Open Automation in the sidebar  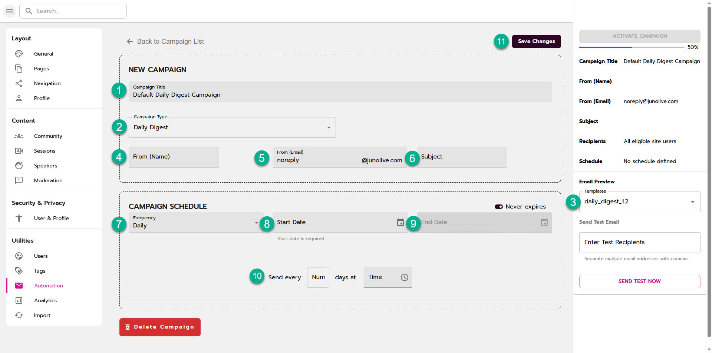49,286
